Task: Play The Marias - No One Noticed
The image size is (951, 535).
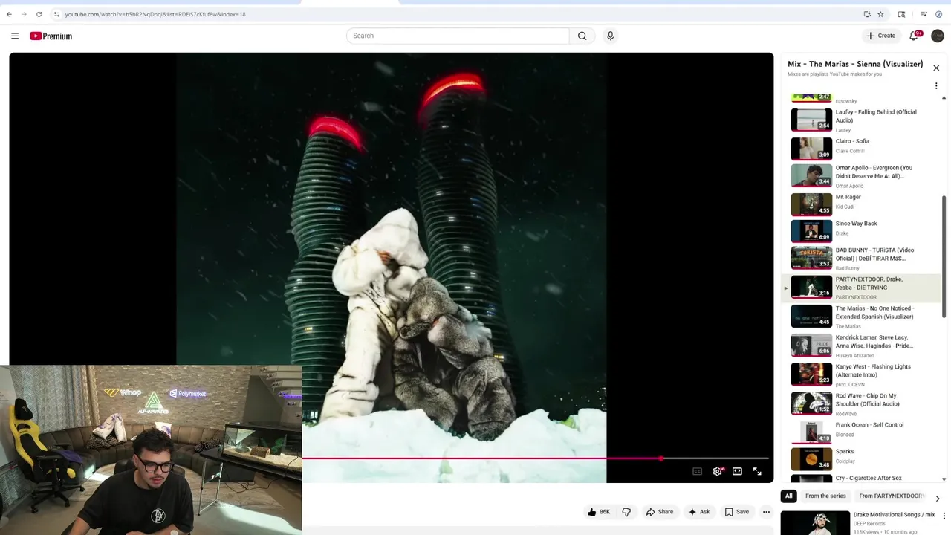Action: click(x=861, y=316)
